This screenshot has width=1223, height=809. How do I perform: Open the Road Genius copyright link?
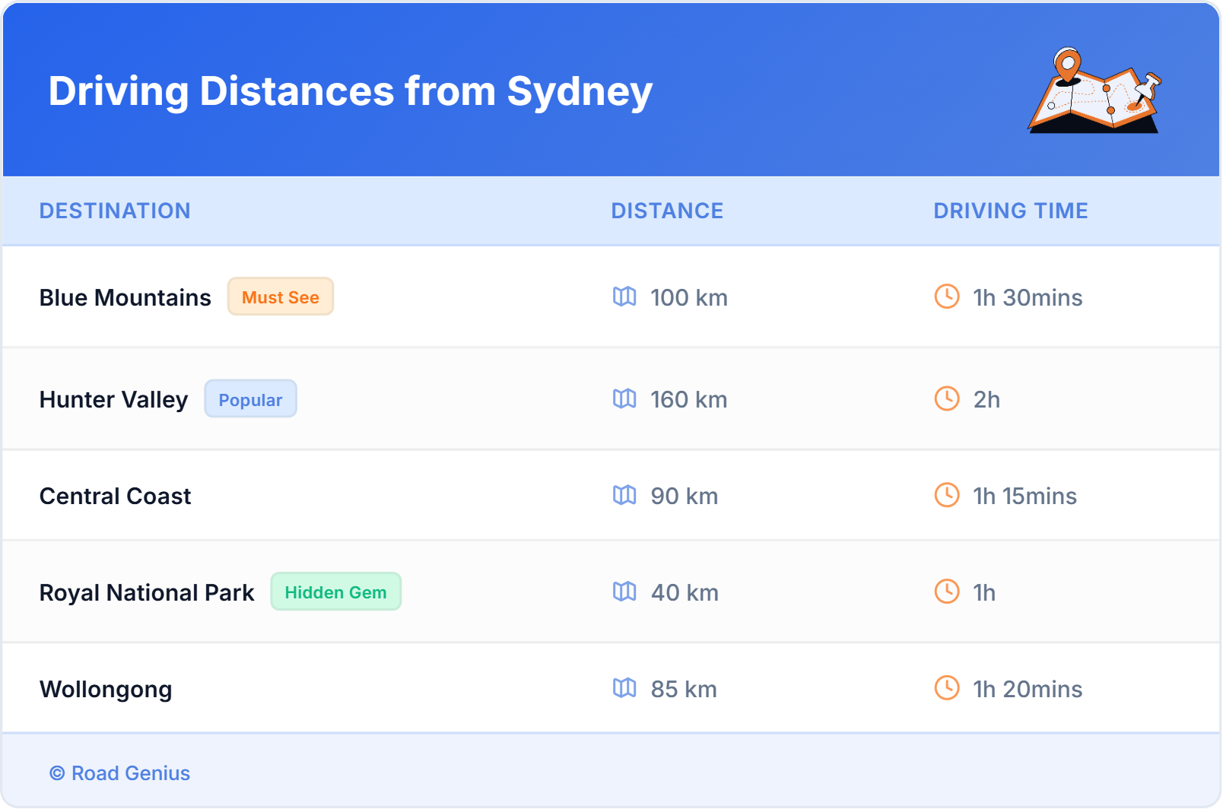pyautogui.click(x=120, y=773)
